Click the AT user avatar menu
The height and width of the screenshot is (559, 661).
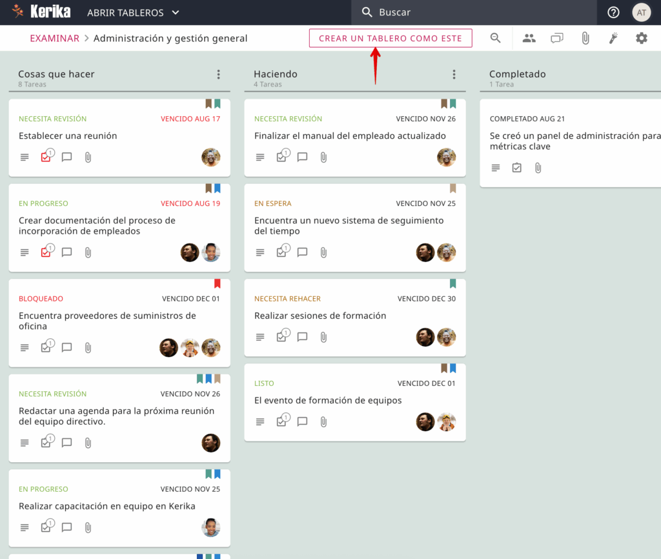(x=641, y=12)
